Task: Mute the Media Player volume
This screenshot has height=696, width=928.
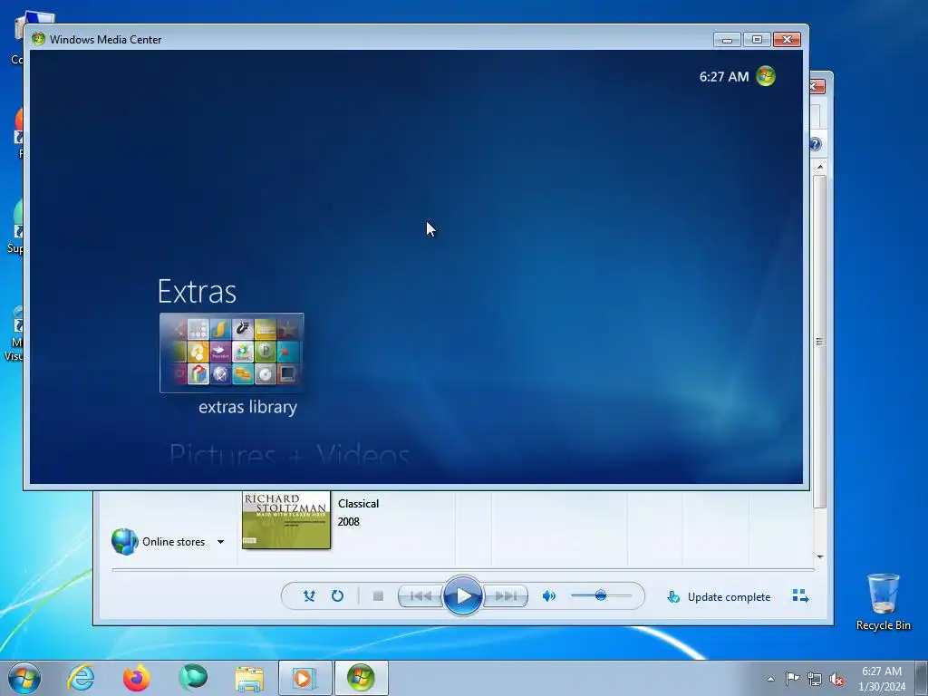Action: pyautogui.click(x=548, y=596)
